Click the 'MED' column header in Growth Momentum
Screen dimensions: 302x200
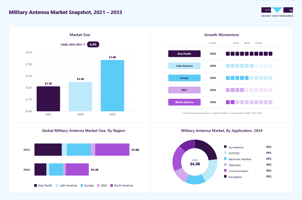(247, 43)
